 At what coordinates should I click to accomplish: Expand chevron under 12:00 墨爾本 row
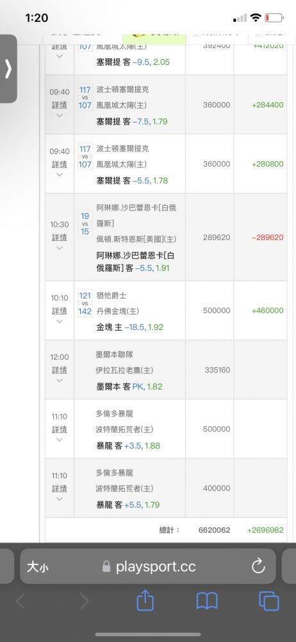pyautogui.click(x=60, y=381)
